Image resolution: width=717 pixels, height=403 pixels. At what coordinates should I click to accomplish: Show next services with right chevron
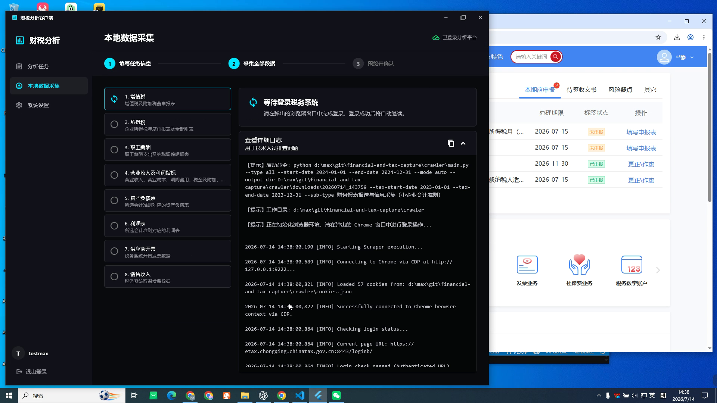658,270
